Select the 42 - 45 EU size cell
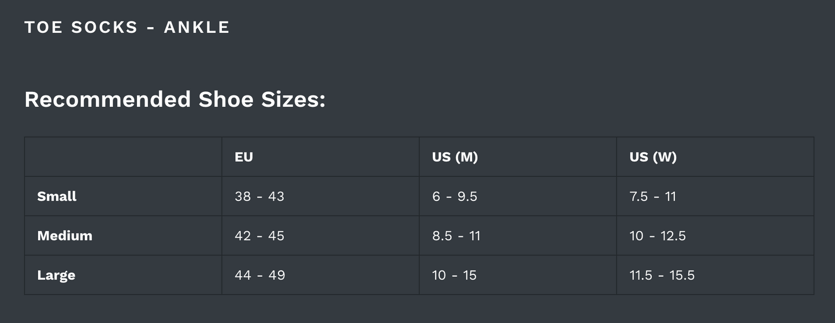The width and height of the screenshot is (835, 323). [x=259, y=236]
